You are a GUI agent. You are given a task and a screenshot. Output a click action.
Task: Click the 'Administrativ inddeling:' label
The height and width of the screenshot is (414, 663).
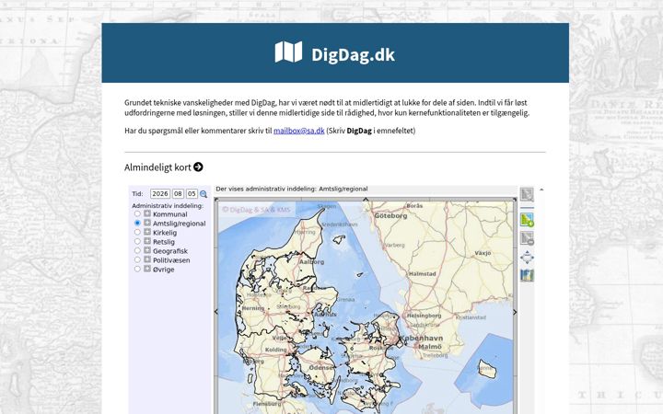(x=168, y=206)
